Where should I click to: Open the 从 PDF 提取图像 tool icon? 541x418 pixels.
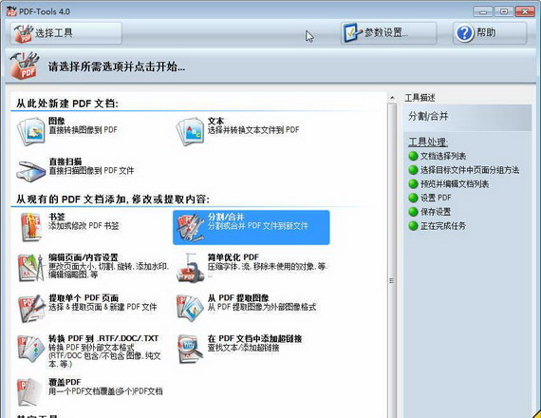[x=190, y=308]
